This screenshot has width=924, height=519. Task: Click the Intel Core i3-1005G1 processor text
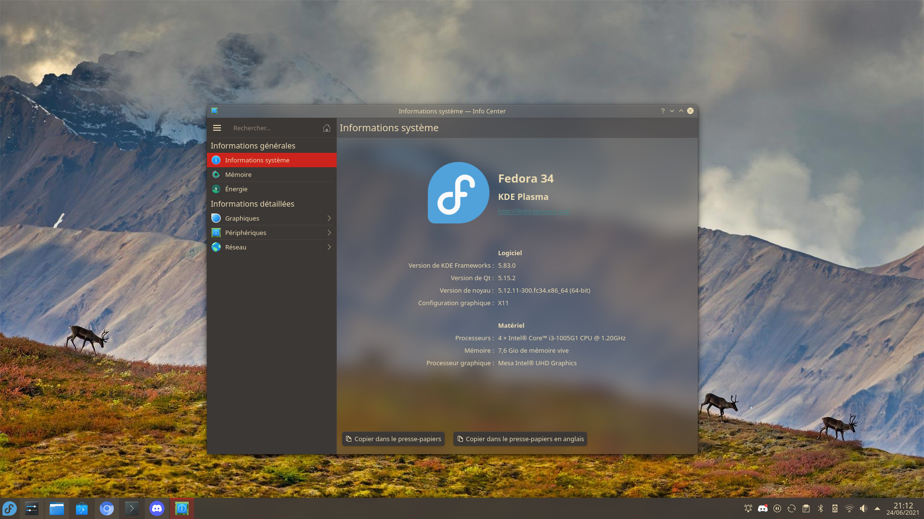[x=562, y=338]
